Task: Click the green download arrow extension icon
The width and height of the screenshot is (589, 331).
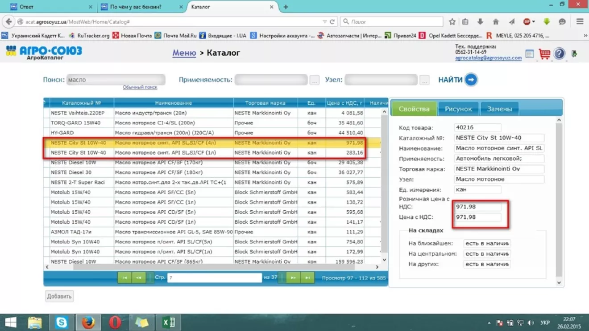Action: (547, 21)
